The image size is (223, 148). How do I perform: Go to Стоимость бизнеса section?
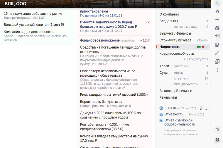175,40
